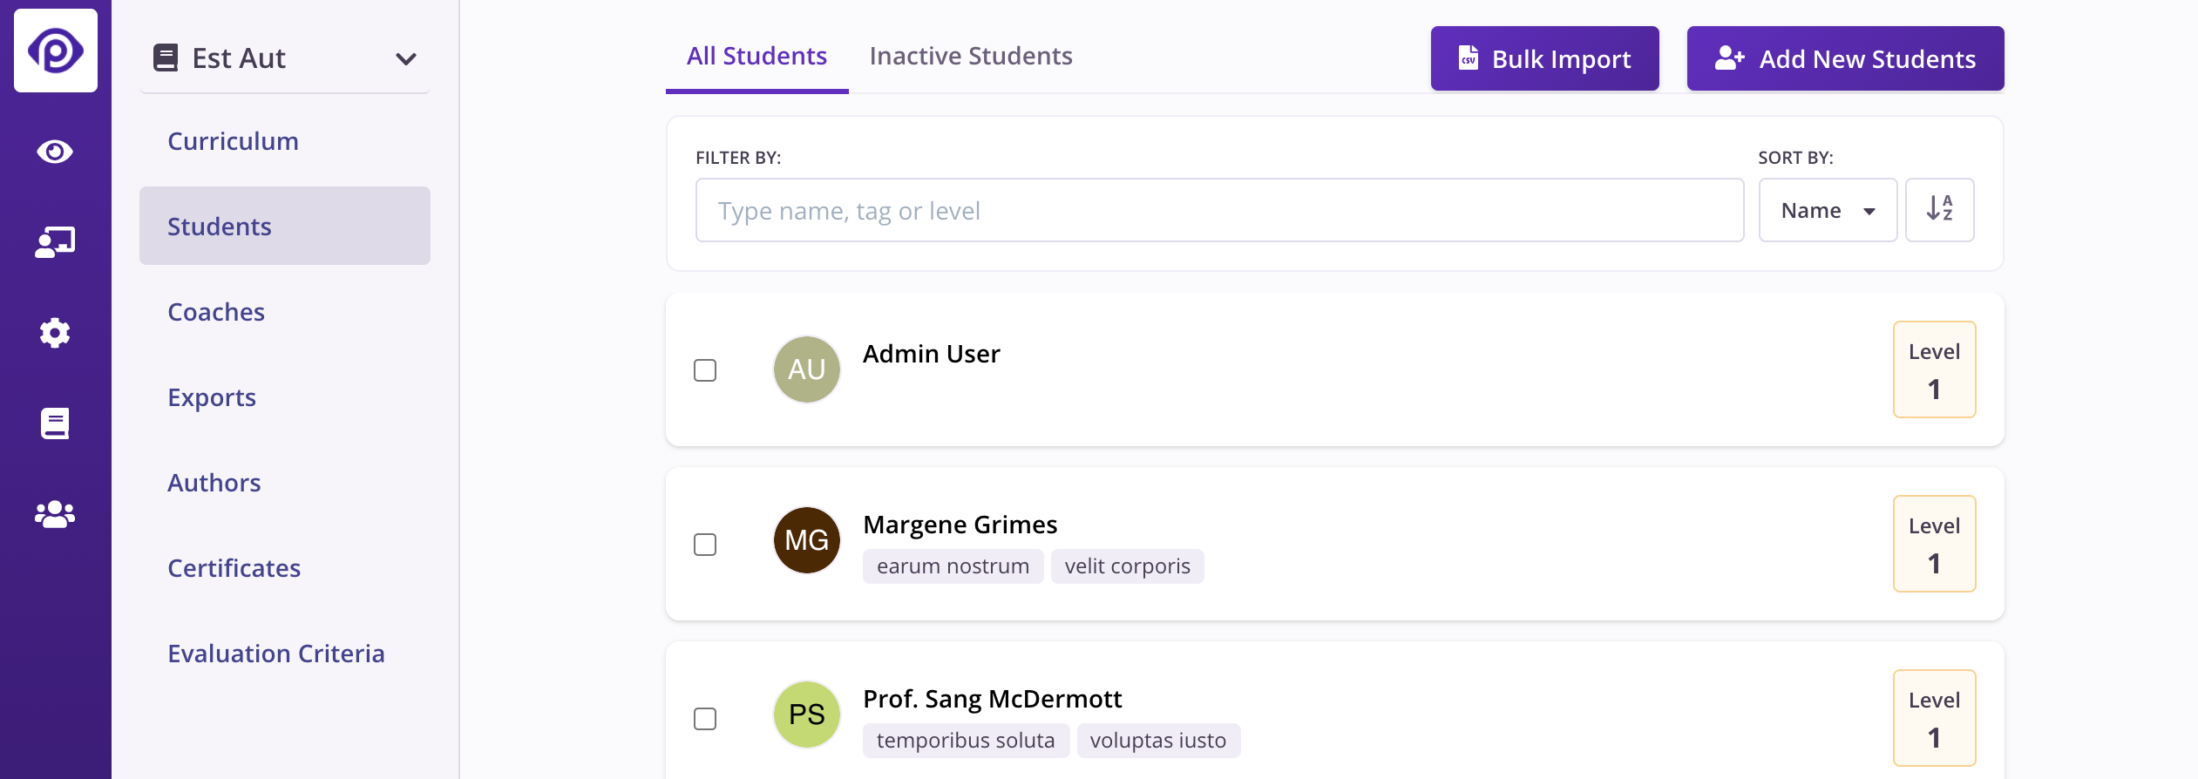
Task: Click the Bulk Import button
Action: click(x=1544, y=58)
